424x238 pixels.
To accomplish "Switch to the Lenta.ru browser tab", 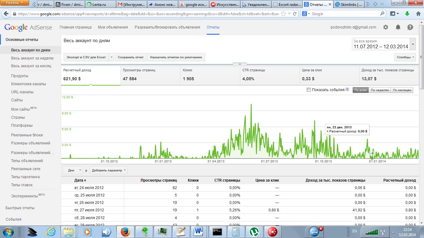I will pyautogui.click(x=100, y=5).
